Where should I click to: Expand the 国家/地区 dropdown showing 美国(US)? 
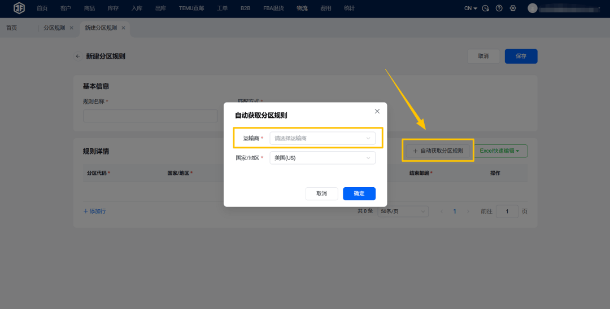pos(322,158)
